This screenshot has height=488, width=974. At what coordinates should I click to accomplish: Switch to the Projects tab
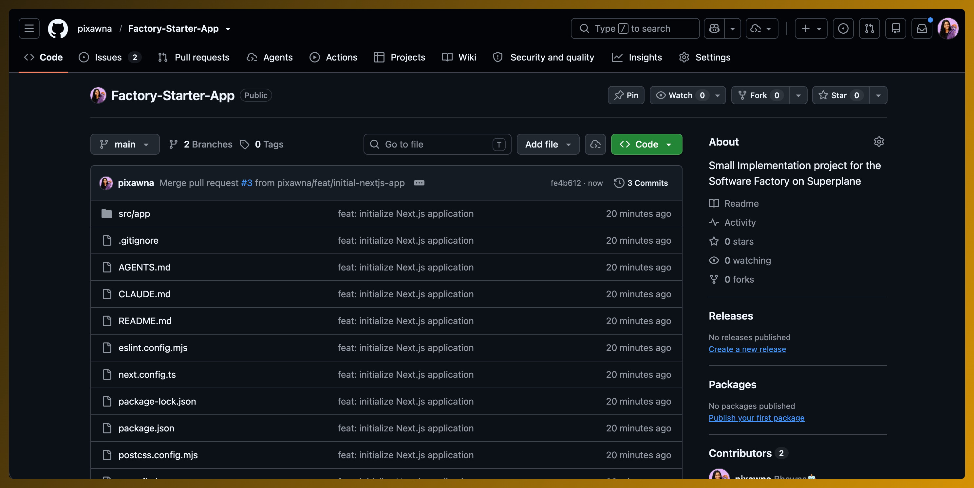click(x=400, y=57)
